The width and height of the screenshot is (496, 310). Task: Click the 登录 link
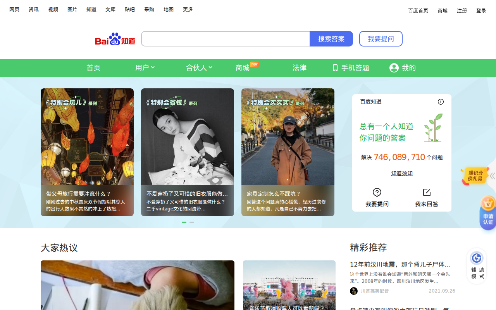(481, 10)
